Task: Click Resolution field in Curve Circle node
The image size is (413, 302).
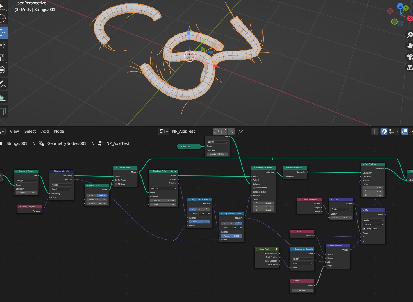Action: [x=97, y=200]
